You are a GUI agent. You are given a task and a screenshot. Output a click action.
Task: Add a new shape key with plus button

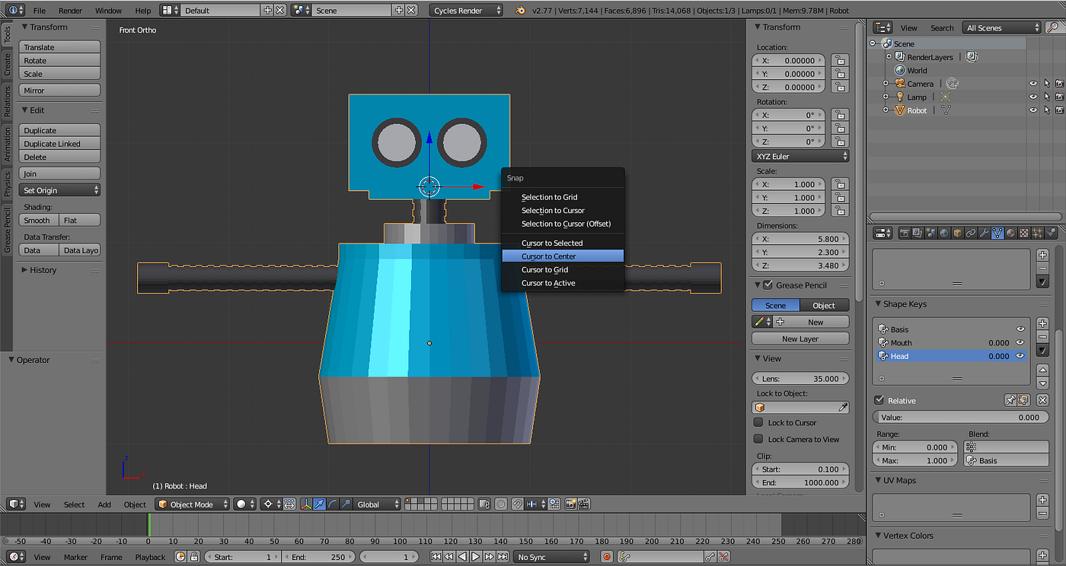pyautogui.click(x=1042, y=323)
